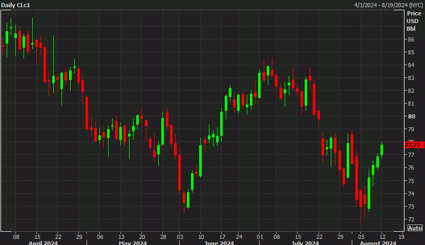Screen dimensions: 425x245
Task: Select the 86 price axis label
Action: 411,39
